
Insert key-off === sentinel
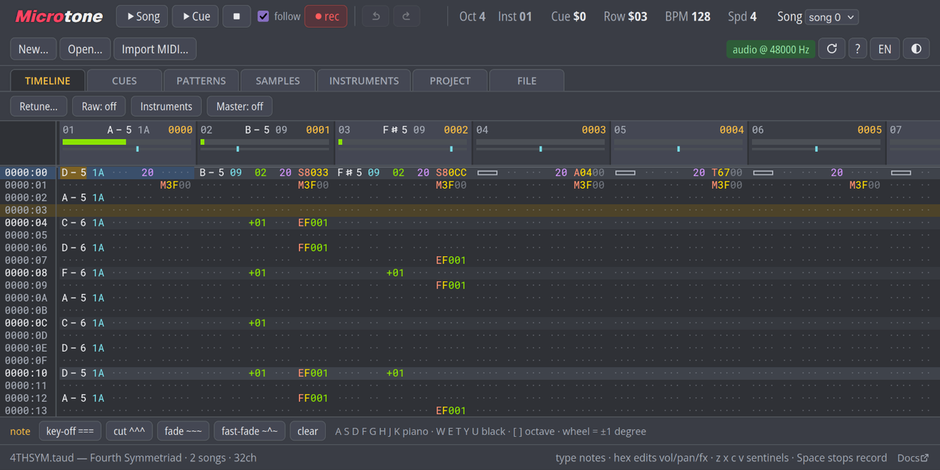point(70,431)
